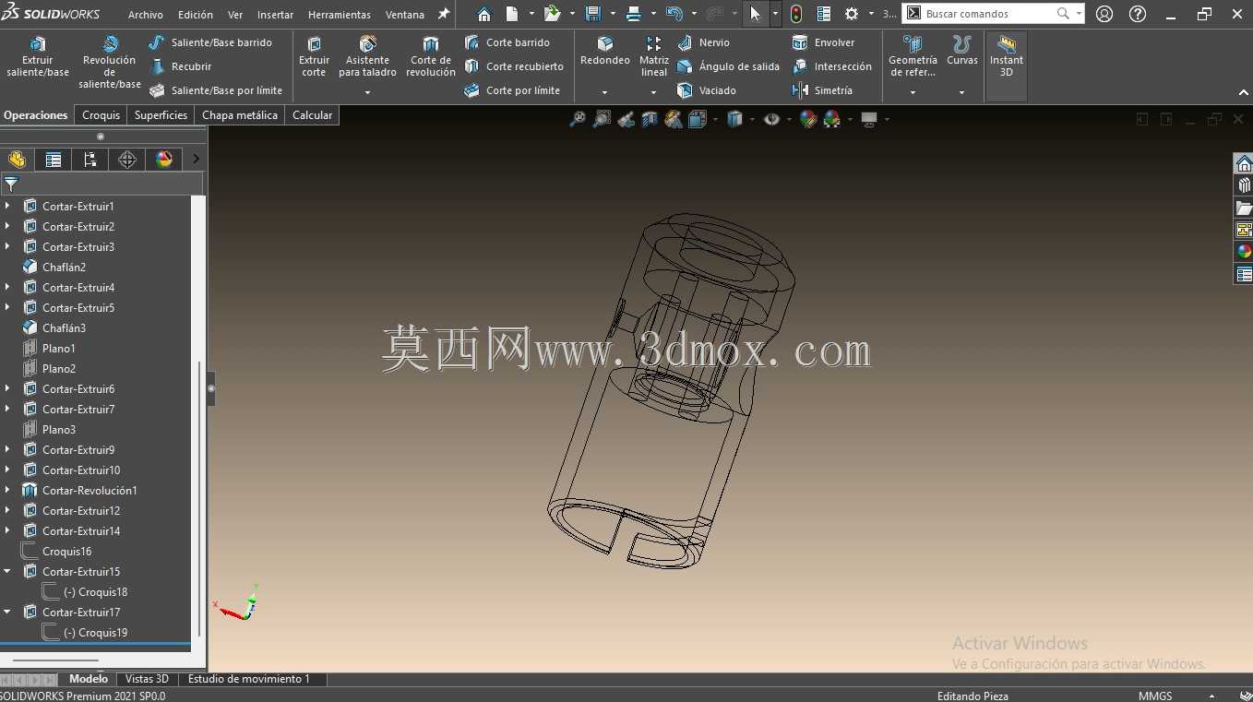
Task: Open the Herramientas menu
Action: click(x=340, y=15)
